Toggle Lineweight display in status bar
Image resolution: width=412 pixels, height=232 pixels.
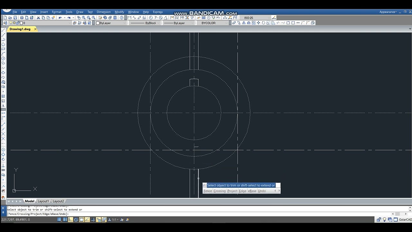[x=93, y=219]
